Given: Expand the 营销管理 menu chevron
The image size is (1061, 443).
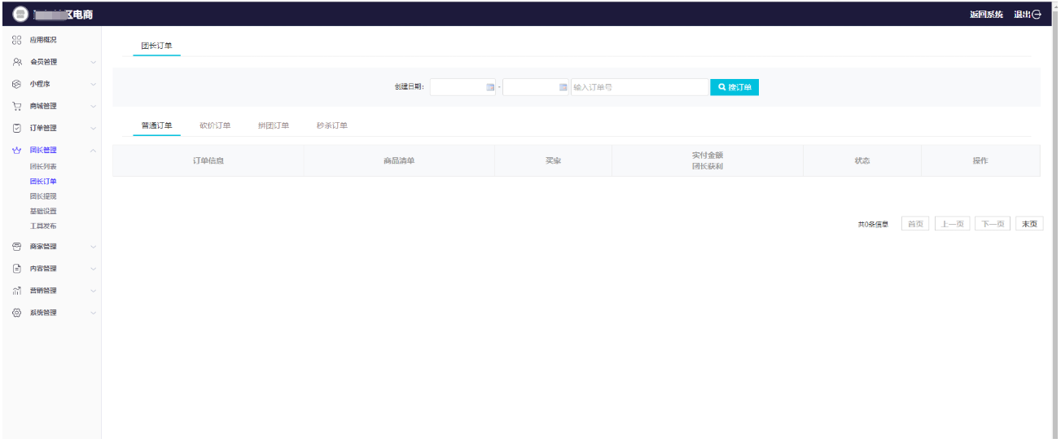Looking at the screenshot, I should click(93, 292).
